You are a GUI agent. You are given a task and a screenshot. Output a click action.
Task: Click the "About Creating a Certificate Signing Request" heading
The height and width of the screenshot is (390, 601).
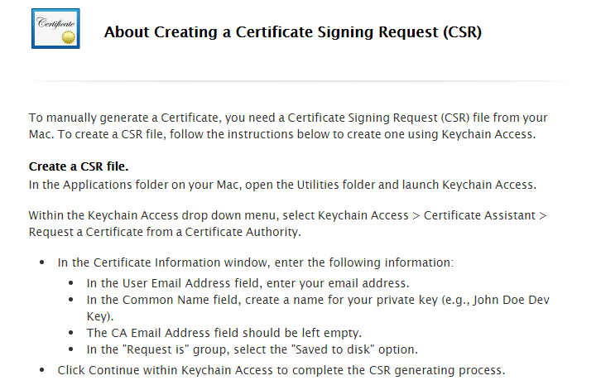tap(292, 33)
